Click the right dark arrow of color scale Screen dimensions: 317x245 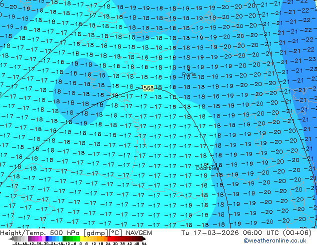coord(143,239)
